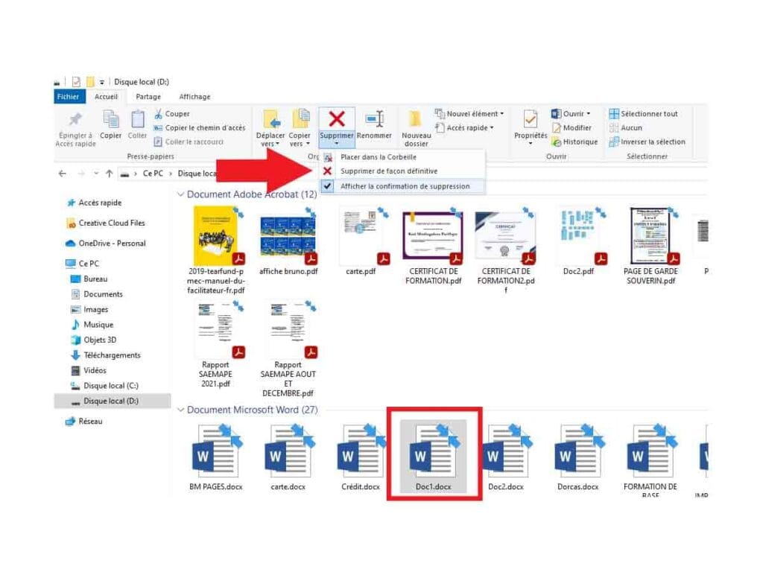
Task: Click the Coller le raccourci icon
Action: coord(159,142)
